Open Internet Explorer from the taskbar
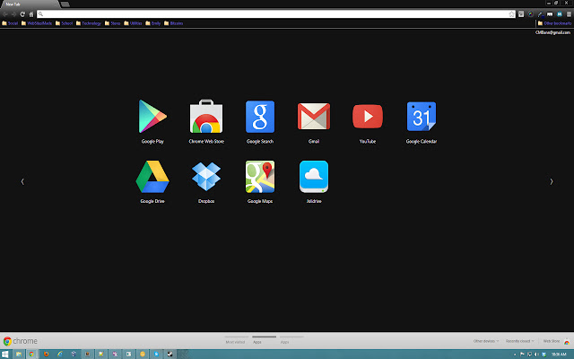Viewport: 574px width, 359px height. coord(60,355)
